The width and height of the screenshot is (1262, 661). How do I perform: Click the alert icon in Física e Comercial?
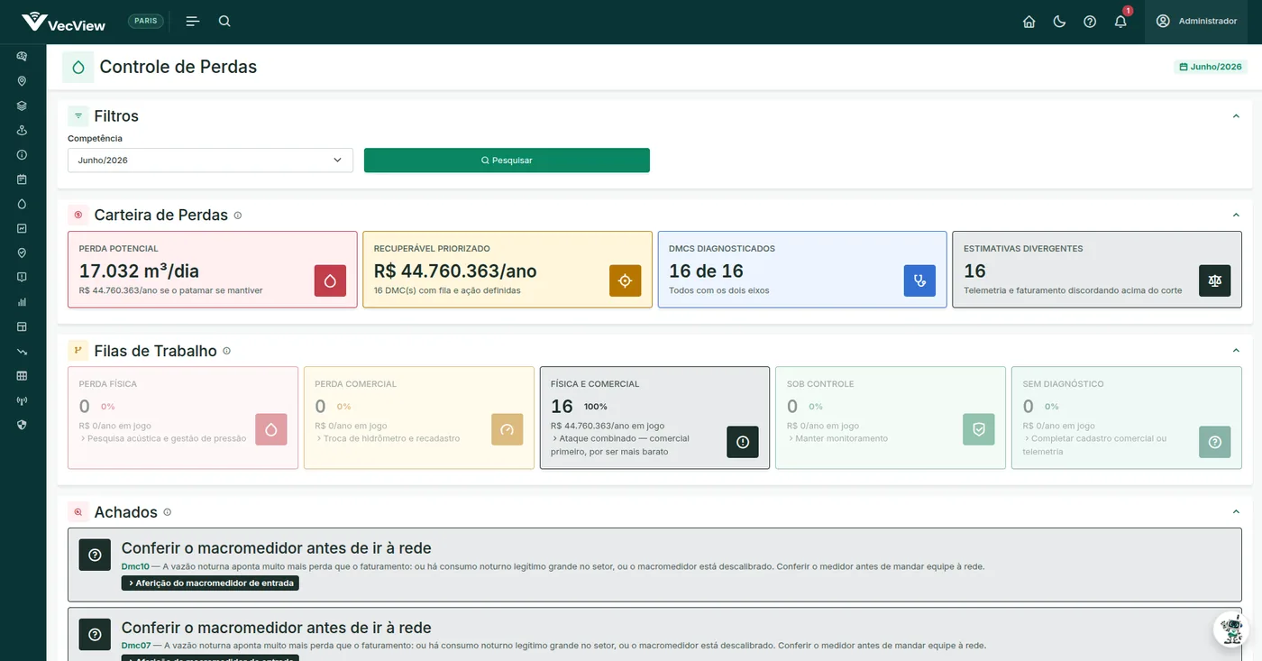tap(743, 442)
